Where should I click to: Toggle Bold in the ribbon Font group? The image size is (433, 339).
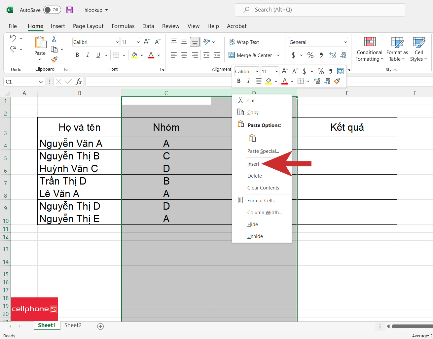tap(77, 55)
